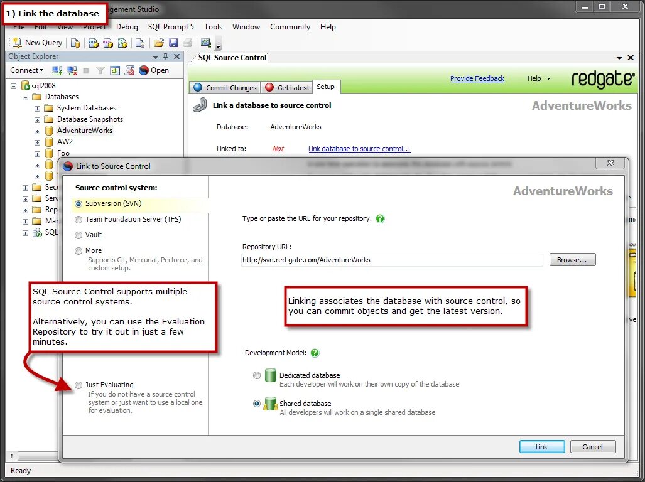This screenshot has width=645, height=482.
Task: Select the Just Evaluating option
Action: (79, 385)
